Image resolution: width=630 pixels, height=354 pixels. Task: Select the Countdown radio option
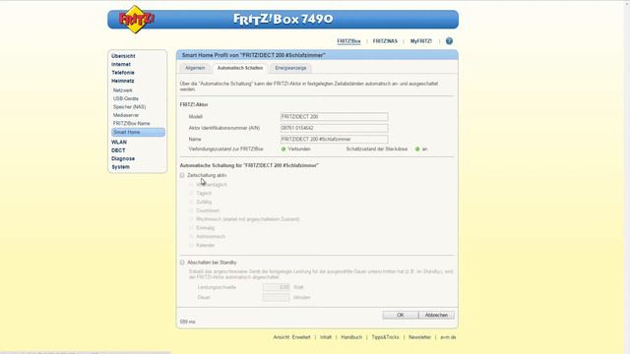click(x=191, y=210)
